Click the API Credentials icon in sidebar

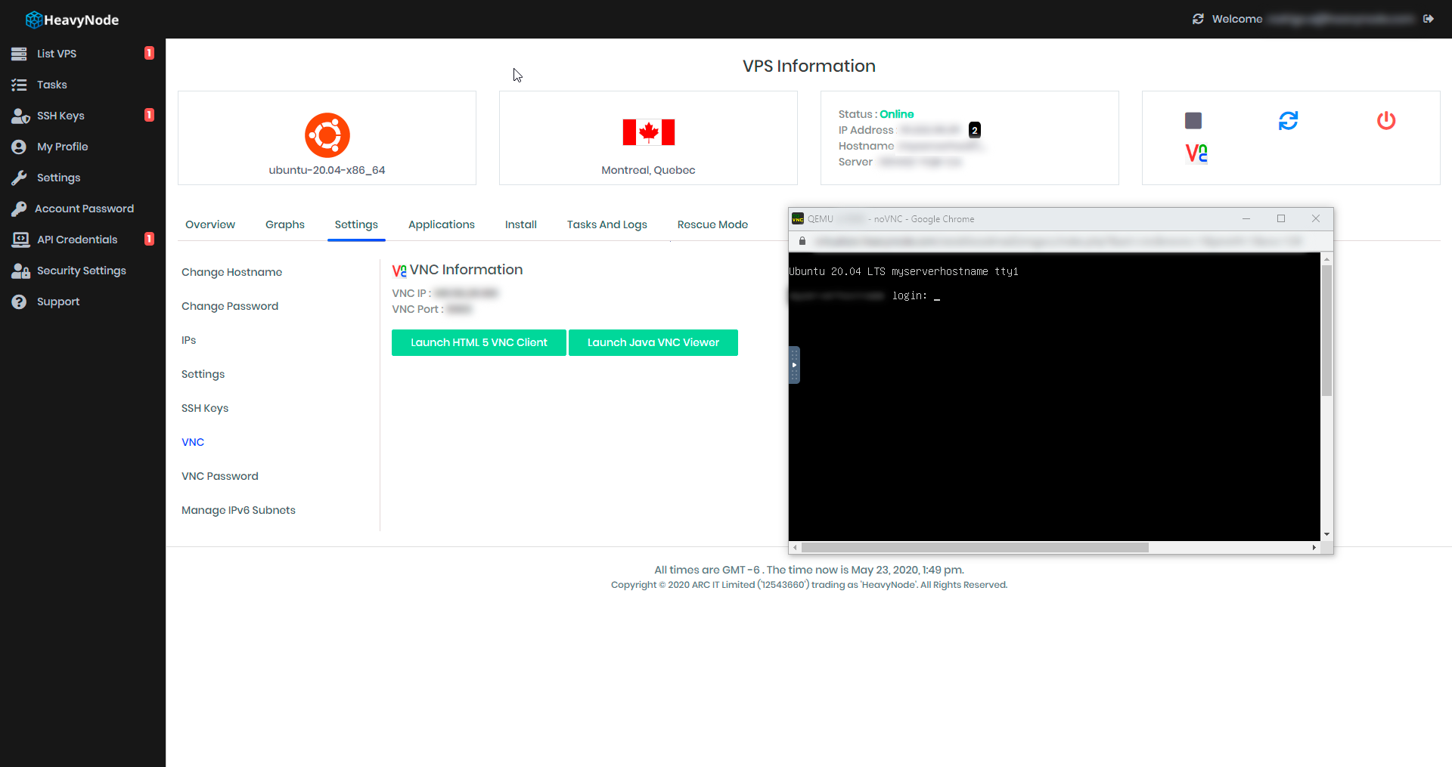tap(20, 240)
